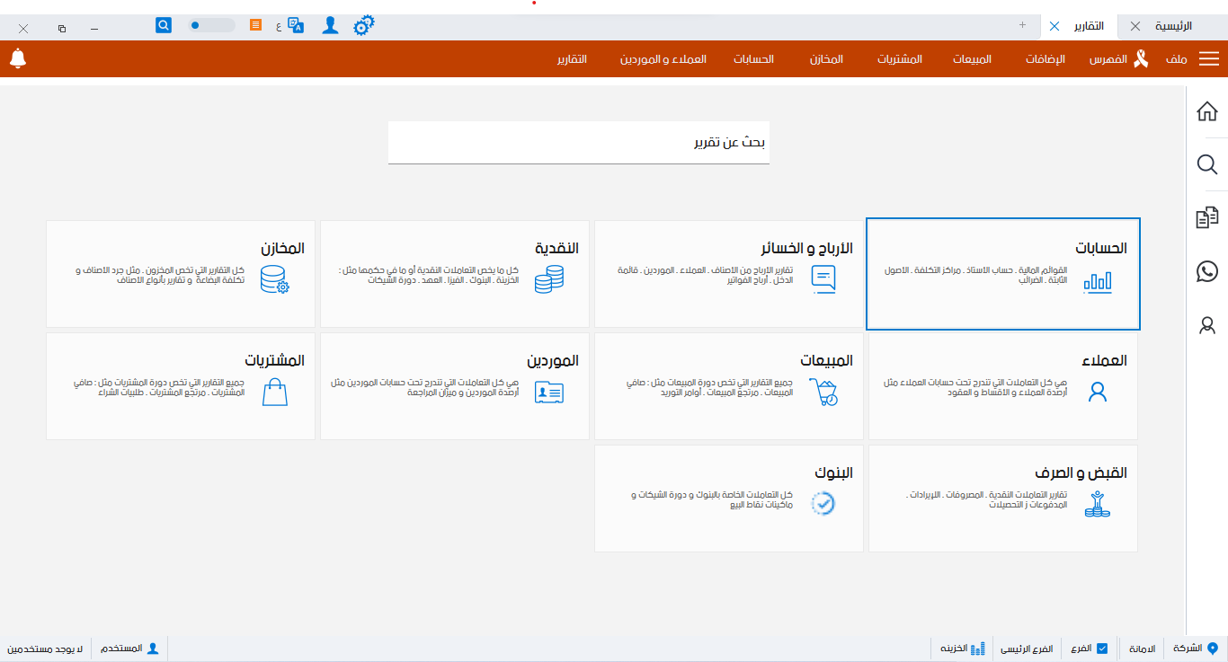Screen dimensions: 1228x662
Task: Close the الرئيسية tab
Action: [1135, 26]
